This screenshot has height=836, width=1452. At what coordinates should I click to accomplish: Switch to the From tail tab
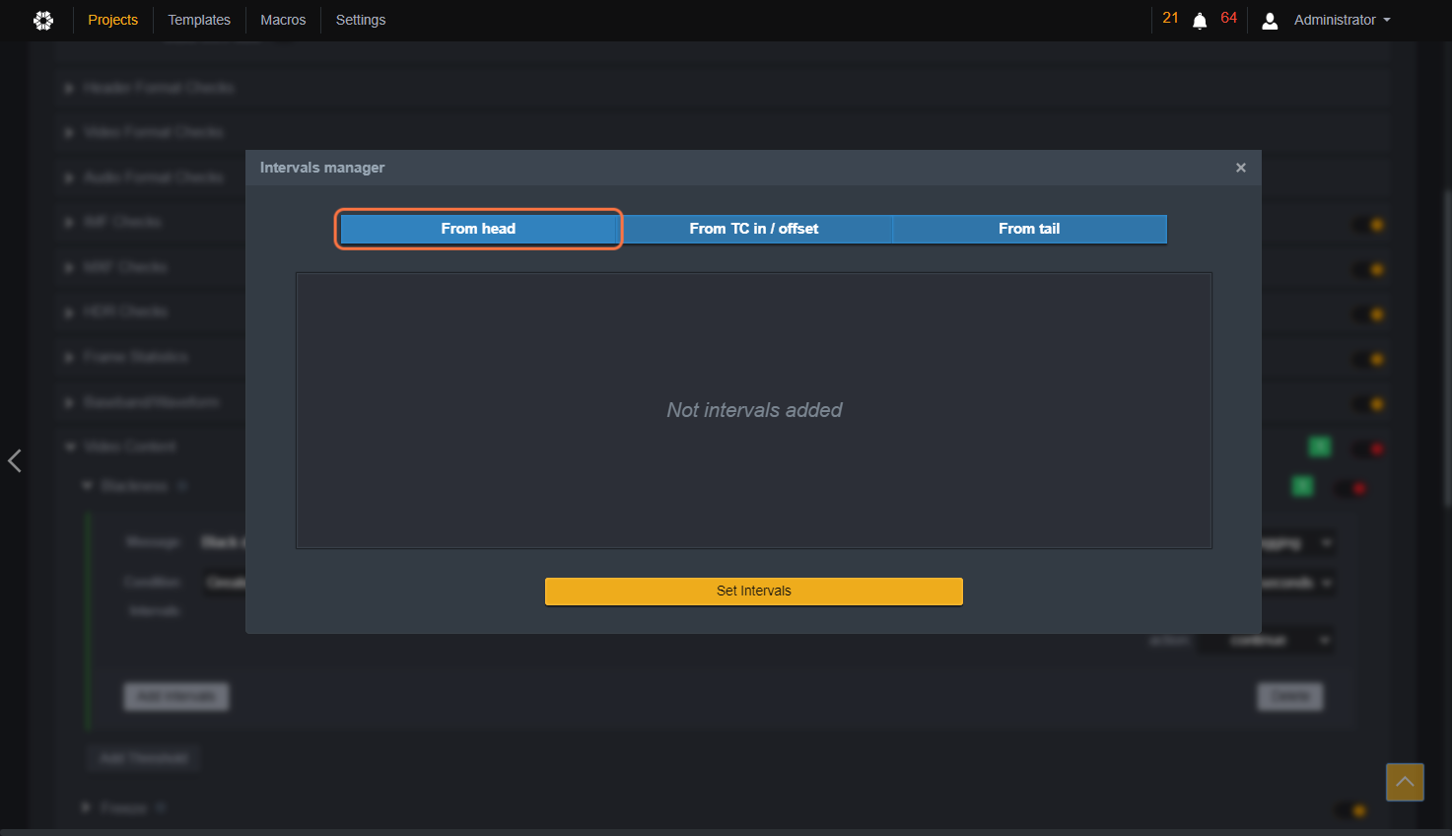(1029, 229)
